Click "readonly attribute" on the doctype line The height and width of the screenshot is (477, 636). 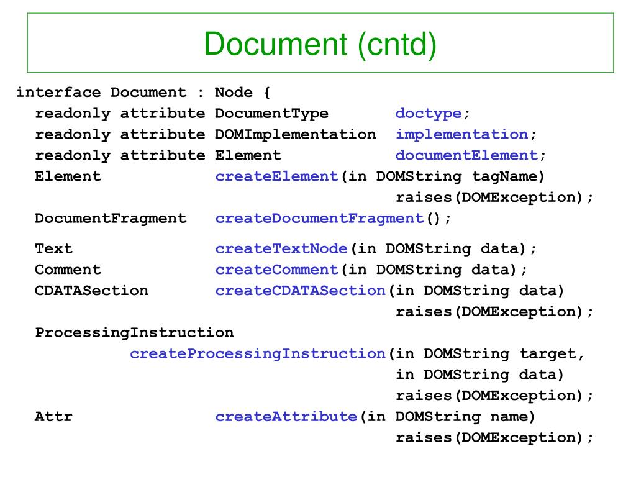(x=120, y=114)
